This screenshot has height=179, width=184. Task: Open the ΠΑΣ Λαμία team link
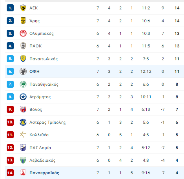(x=40, y=148)
